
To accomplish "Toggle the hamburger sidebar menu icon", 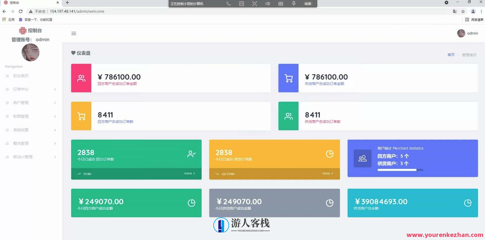I will tap(74, 34).
